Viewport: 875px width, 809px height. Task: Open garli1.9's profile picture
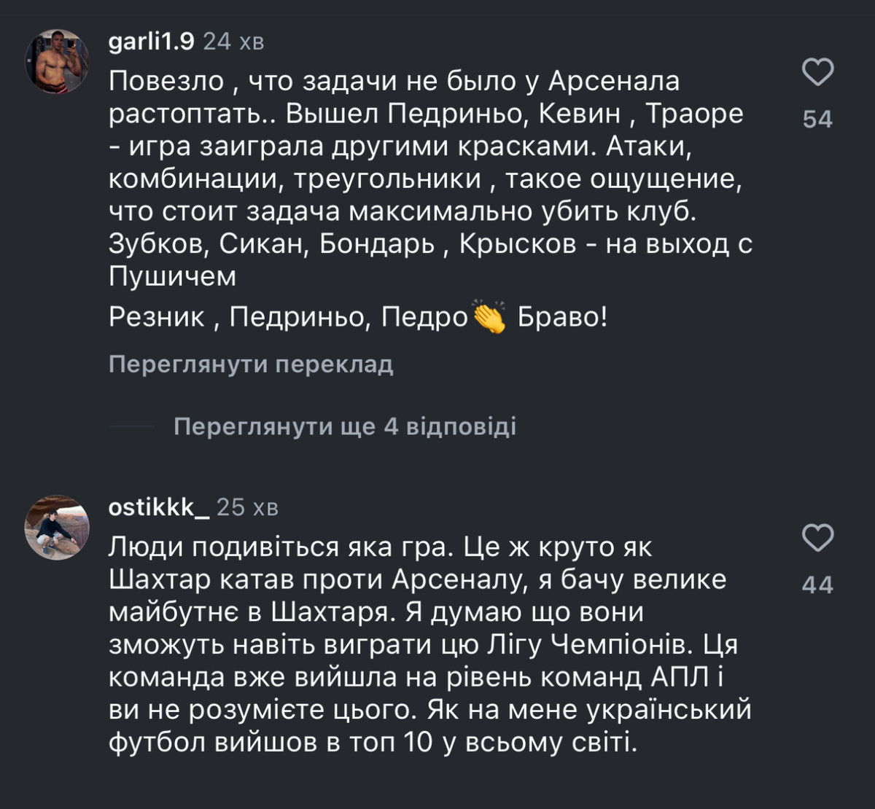click(x=57, y=61)
